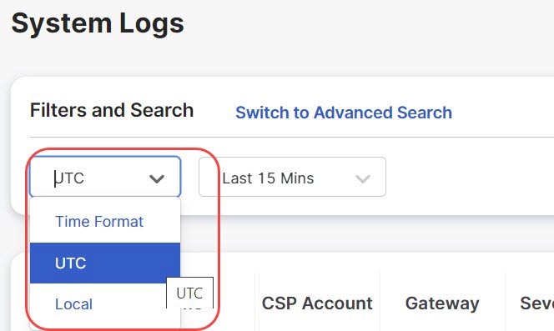Click the blank area of the filter panel
554x331 pixels.
(470, 177)
